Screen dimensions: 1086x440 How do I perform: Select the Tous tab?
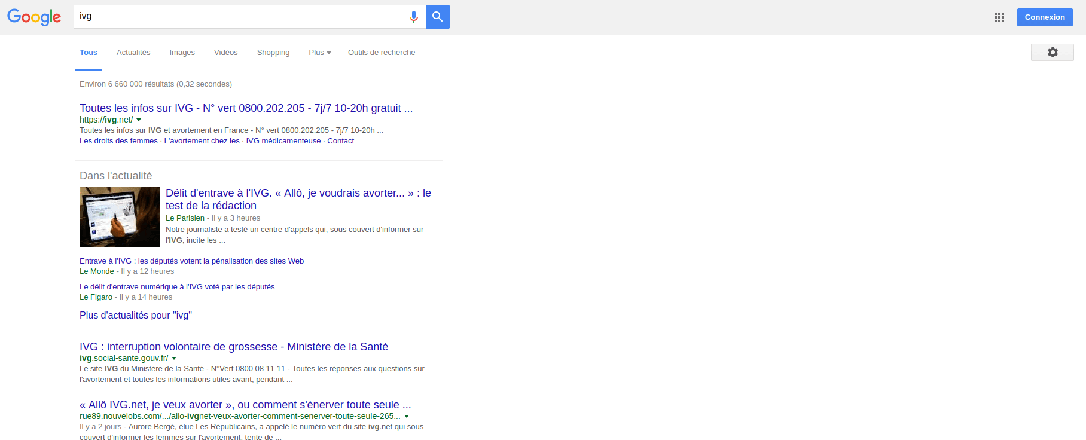point(89,53)
